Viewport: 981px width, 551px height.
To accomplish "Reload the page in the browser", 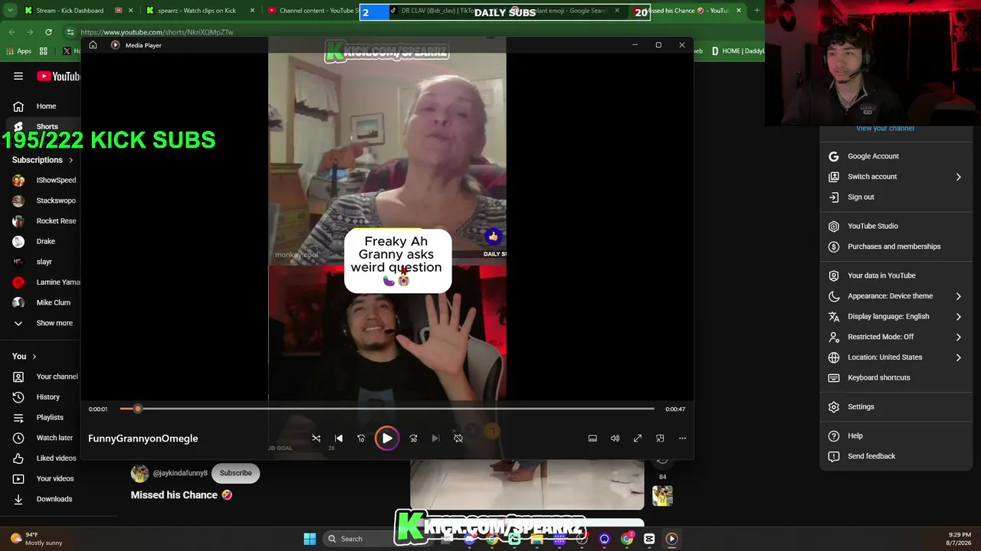I will [48, 32].
